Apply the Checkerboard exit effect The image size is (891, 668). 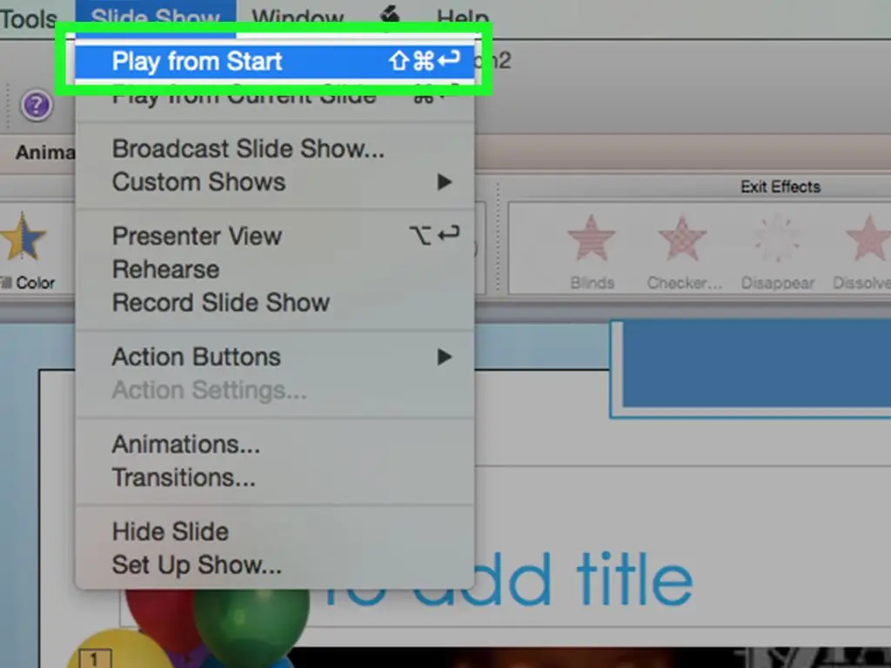[x=684, y=251]
